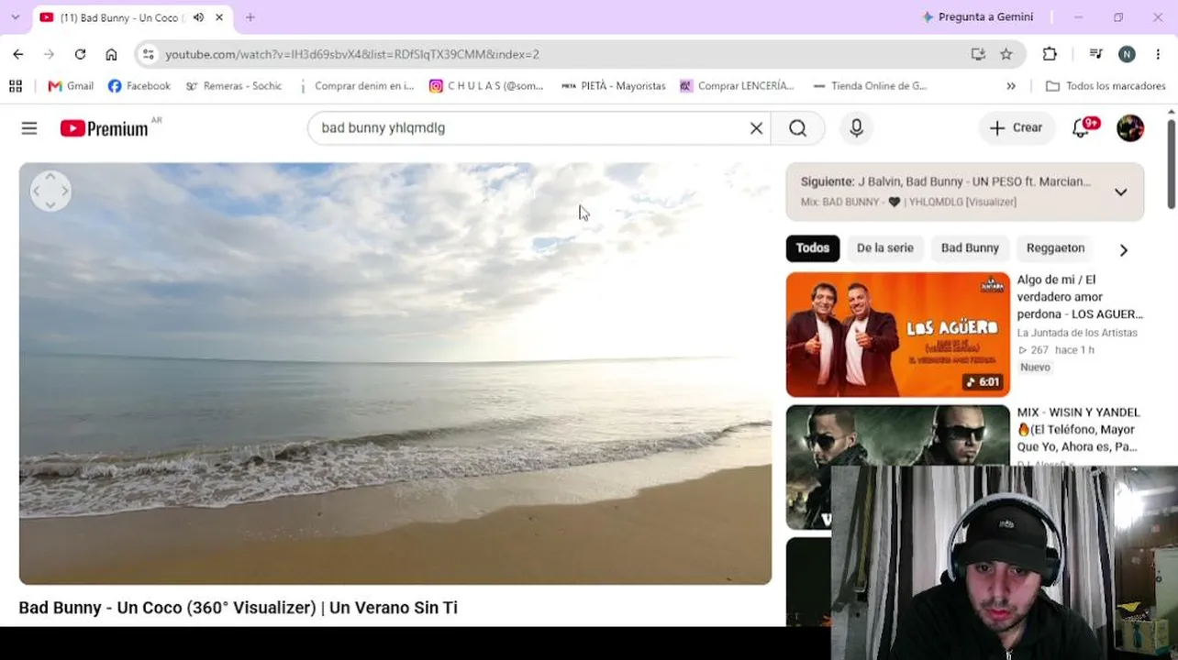Screen dimensions: 1178x660
Task: Open the "Algo de mi / El verdadero amor" title
Action: pos(1080,297)
